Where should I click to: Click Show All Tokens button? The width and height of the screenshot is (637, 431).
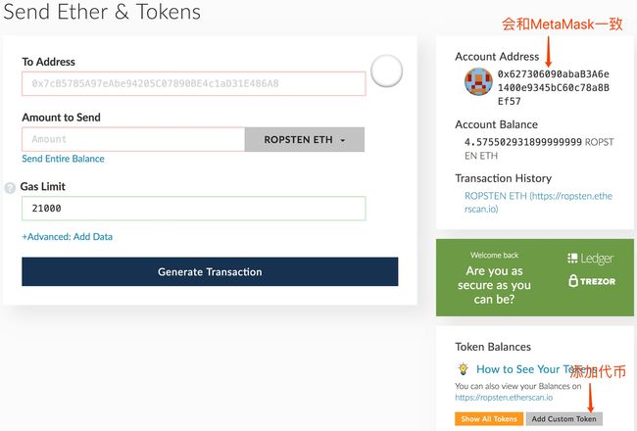coord(489,419)
